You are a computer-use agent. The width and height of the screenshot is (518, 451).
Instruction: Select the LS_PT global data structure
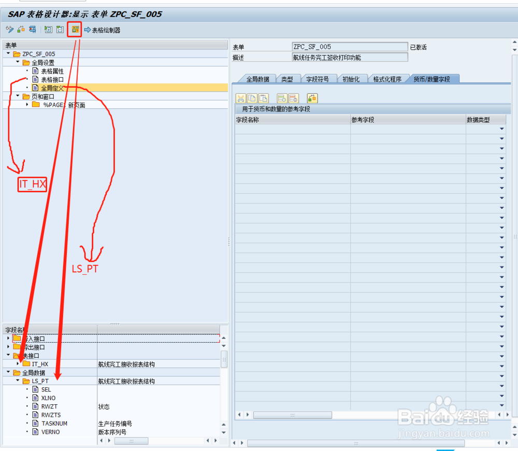coord(40,381)
